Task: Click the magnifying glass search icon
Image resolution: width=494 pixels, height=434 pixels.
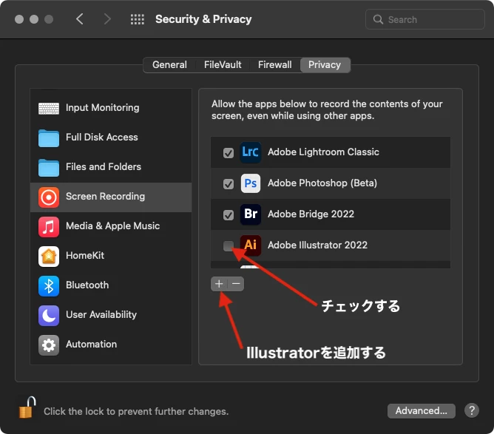Action: [378, 19]
